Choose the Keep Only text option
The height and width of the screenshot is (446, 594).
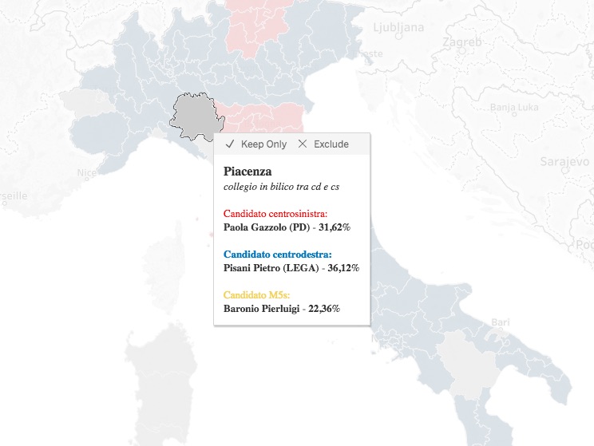pyautogui.click(x=263, y=144)
